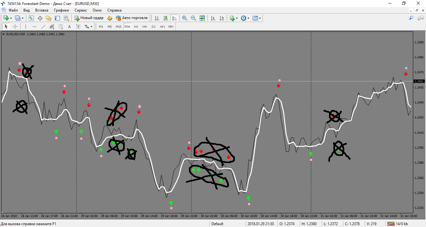Toggle the Market Watch window icon
The height and width of the screenshot is (227, 426).
point(31,18)
